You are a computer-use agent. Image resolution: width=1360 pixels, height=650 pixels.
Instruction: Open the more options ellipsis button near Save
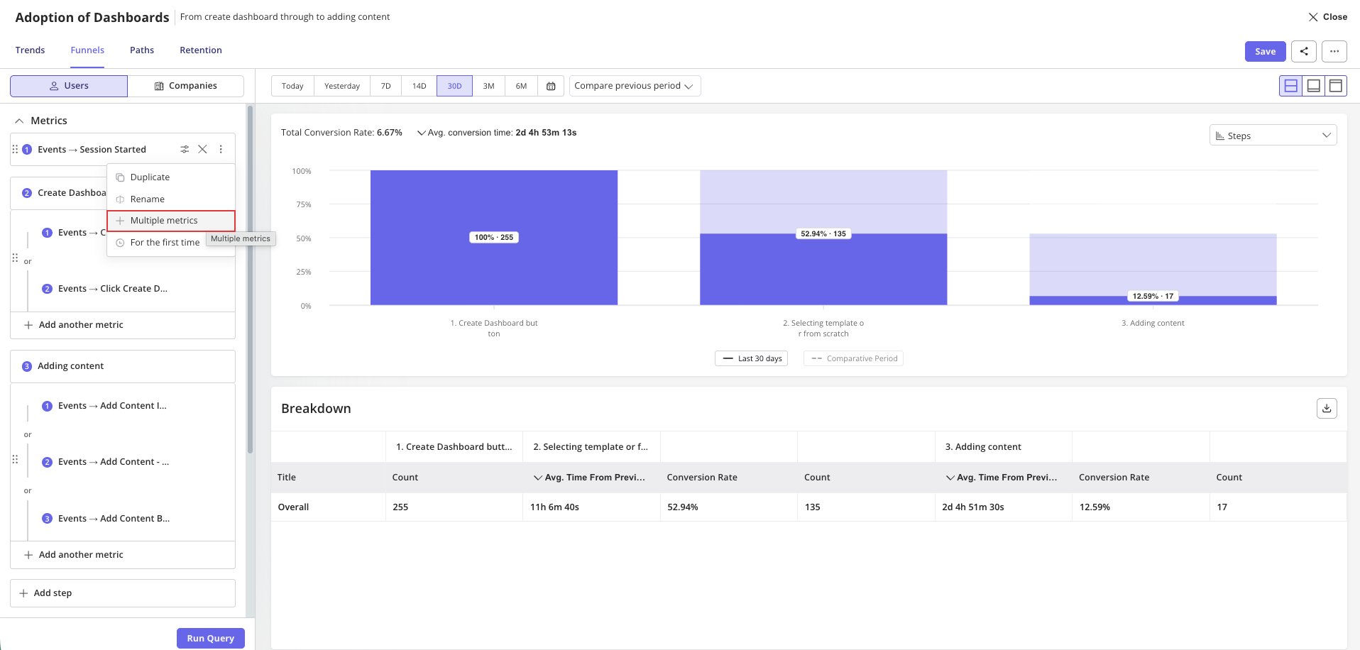1334,51
